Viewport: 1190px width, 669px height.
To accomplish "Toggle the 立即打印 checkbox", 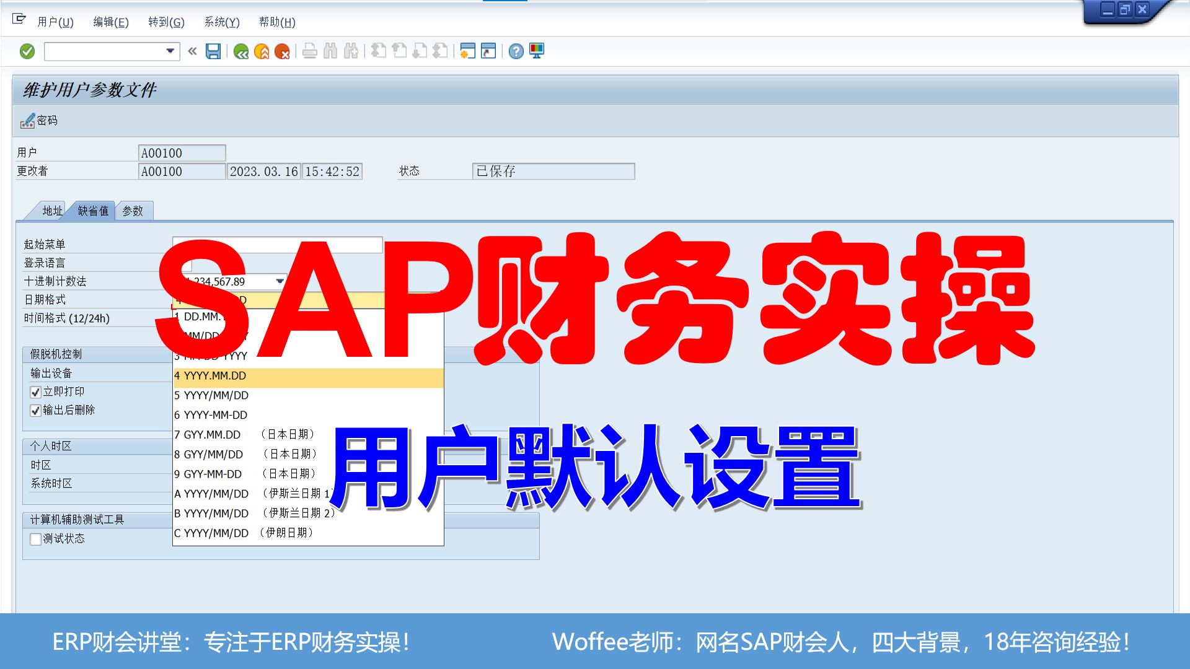I will point(36,392).
